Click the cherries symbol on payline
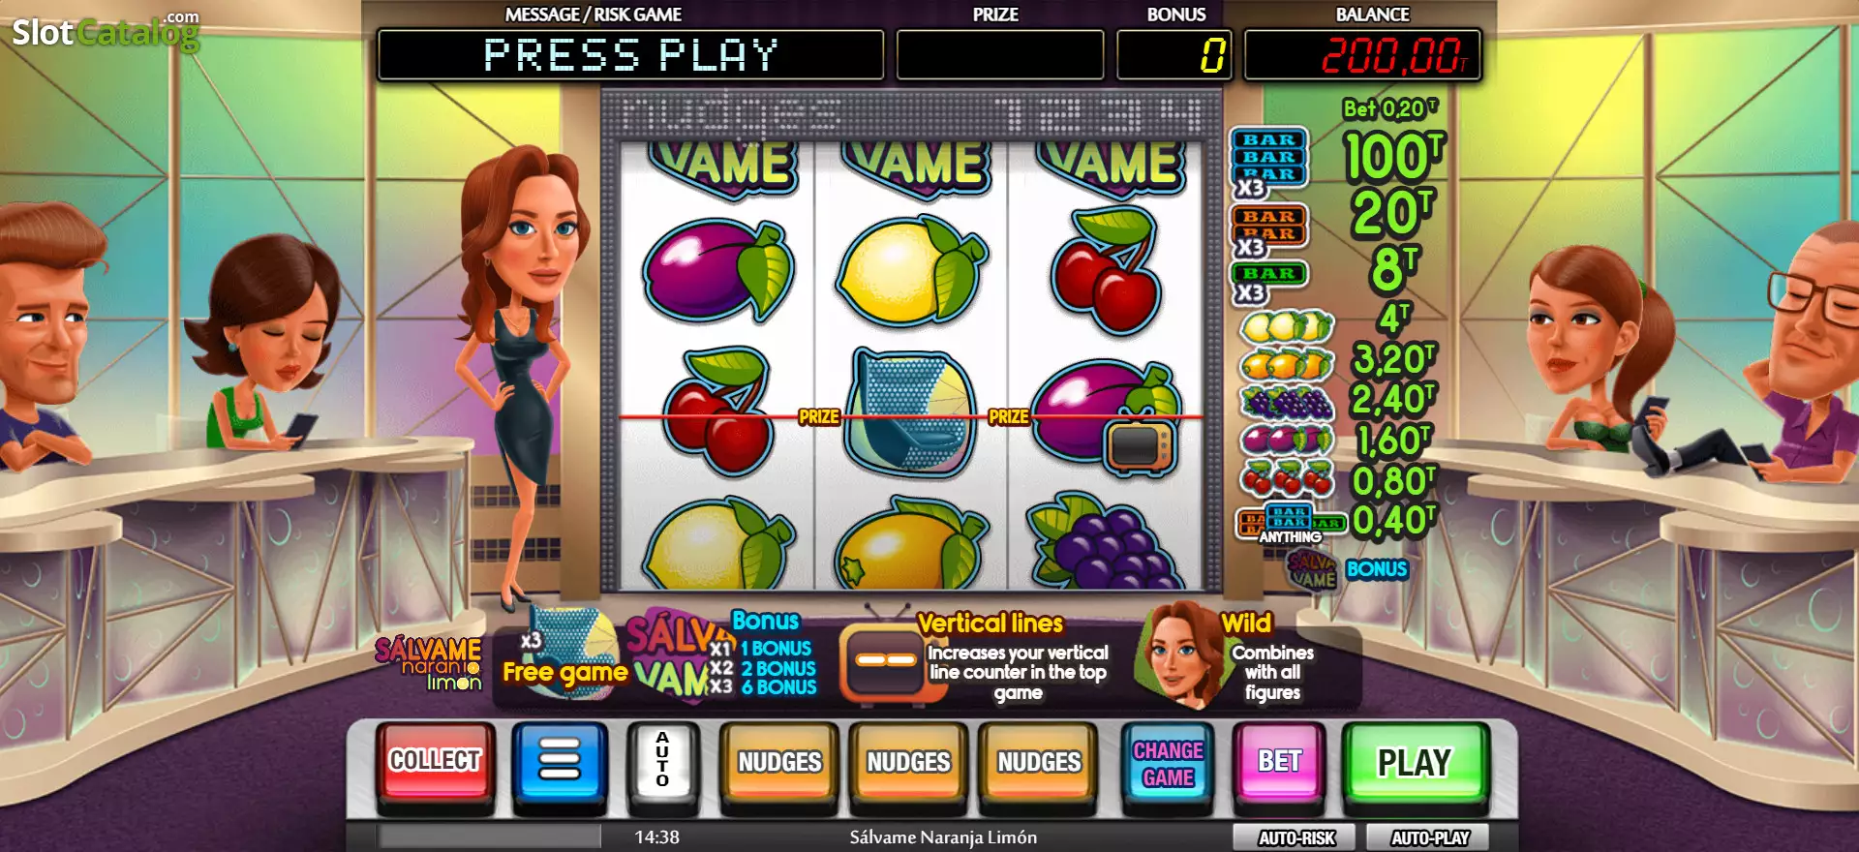The height and width of the screenshot is (852, 1859). pos(717,412)
